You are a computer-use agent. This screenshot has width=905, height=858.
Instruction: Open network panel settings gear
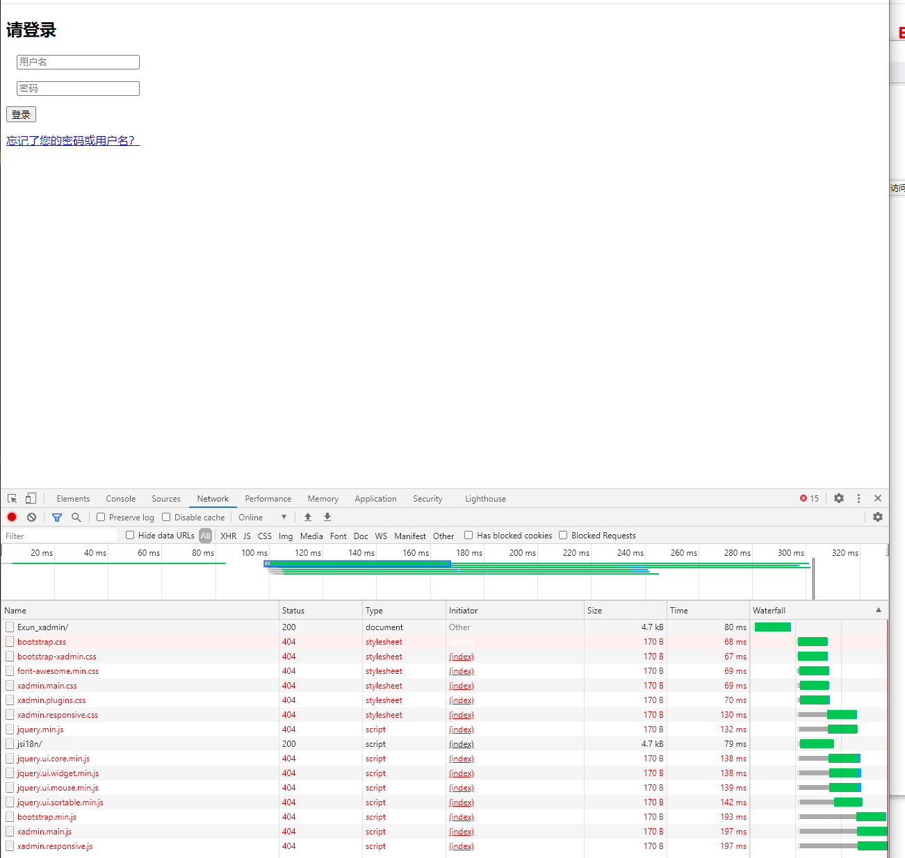tap(878, 517)
